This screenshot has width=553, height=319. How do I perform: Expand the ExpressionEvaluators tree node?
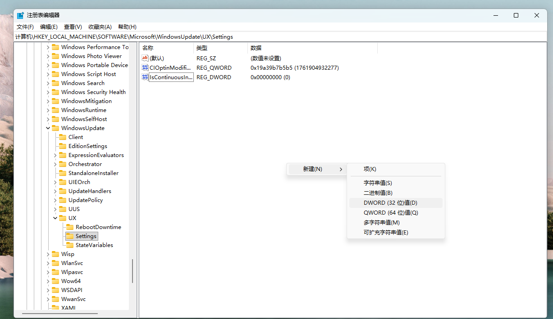pos(55,155)
